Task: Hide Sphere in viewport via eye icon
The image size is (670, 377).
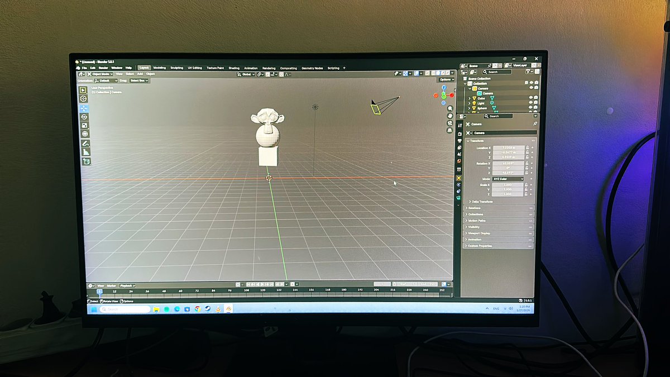Action: click(x=530, y=107)
